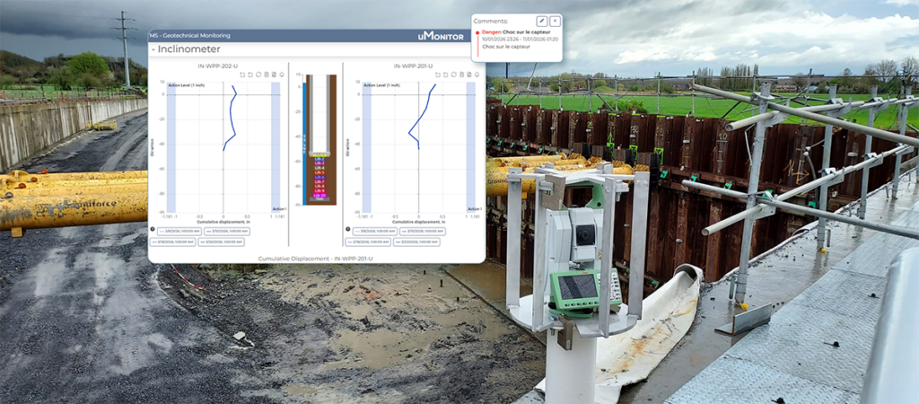
Task: Toggle the 3/10/2026 series in the IN-WPP-202-U legend
Action: (227, 231)
